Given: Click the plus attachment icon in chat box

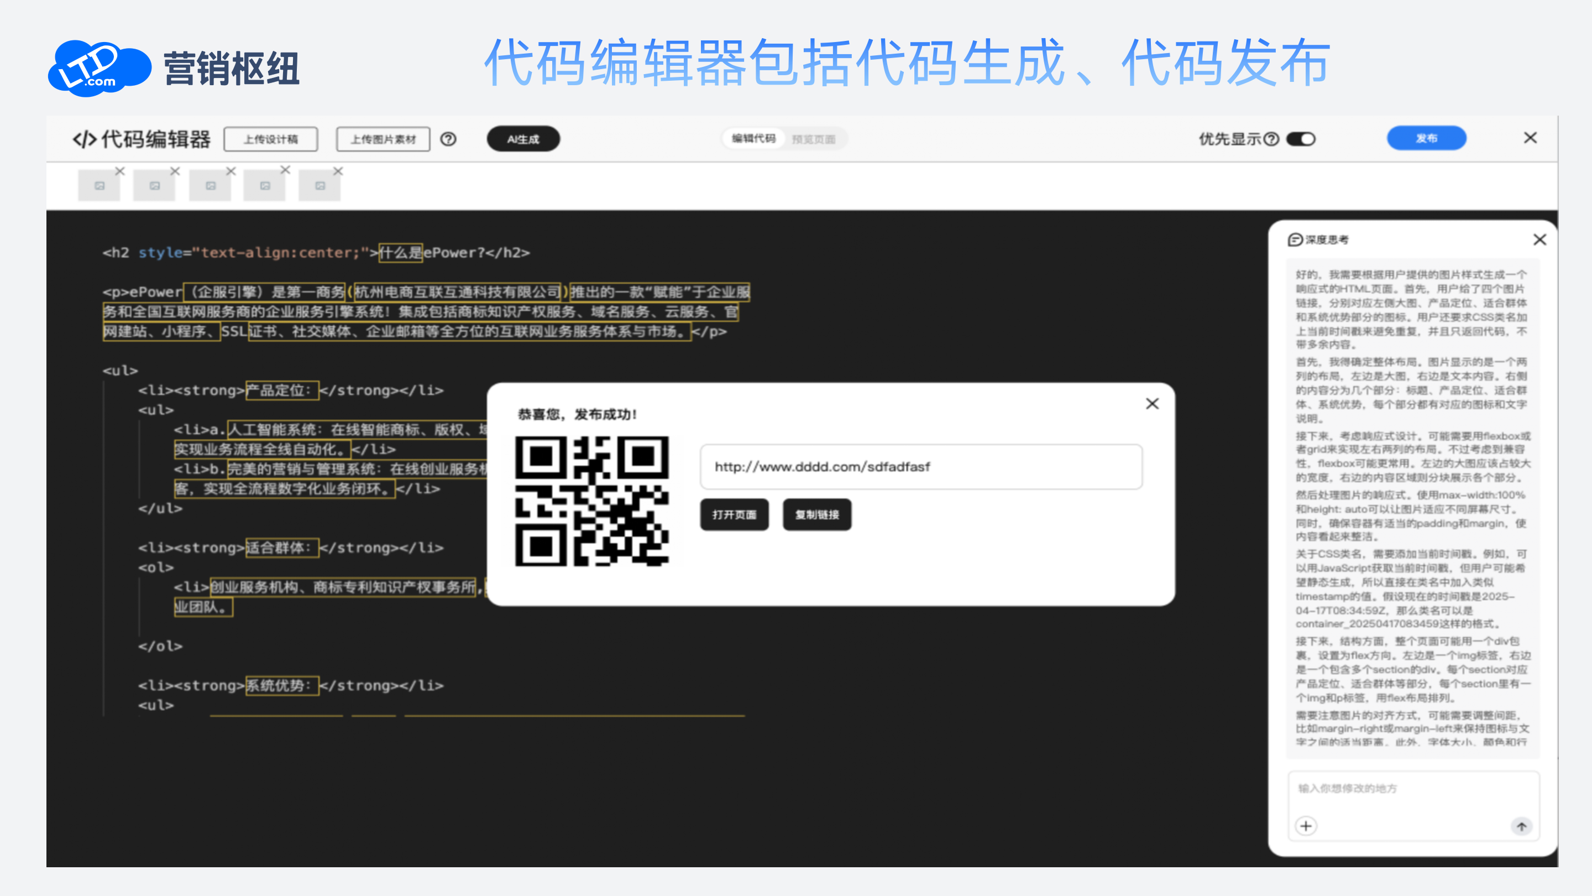Looking at the screenshot, I should coord(1306,826).
